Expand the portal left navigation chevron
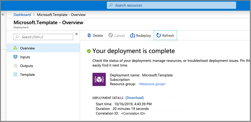 point(3,15)
